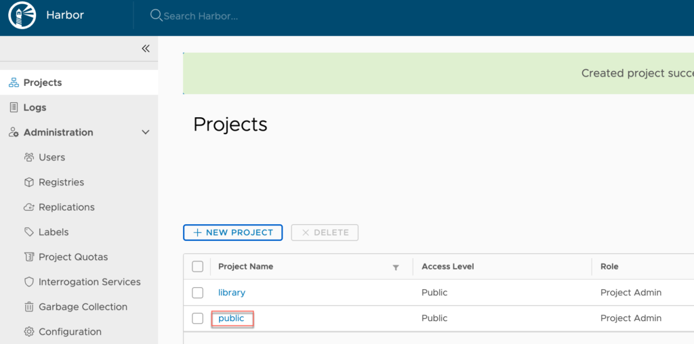Sort by Role column header
This screenshot has width=694, height=344.
click(x=609, y=267)
